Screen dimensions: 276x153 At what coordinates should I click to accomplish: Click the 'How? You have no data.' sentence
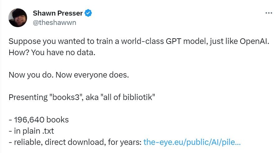click(x=52, y=52)
